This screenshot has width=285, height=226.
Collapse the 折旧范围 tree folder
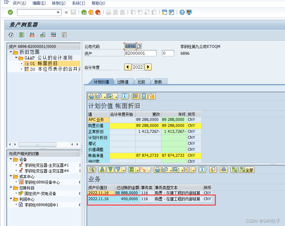(11, 52)
